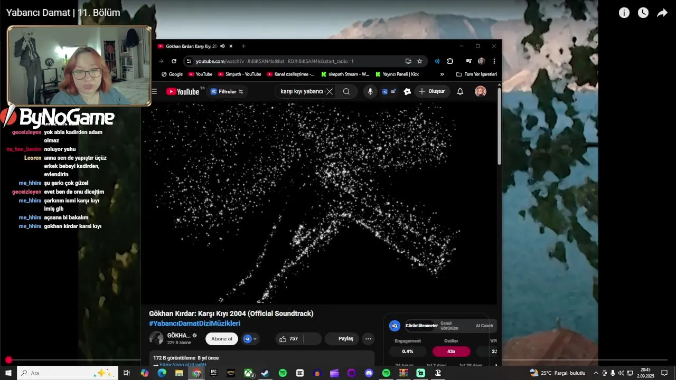The width and height of the screenshot is (676, 380).
Task: Toggle the Windows Task View button
Action: [x=127, y=373]
